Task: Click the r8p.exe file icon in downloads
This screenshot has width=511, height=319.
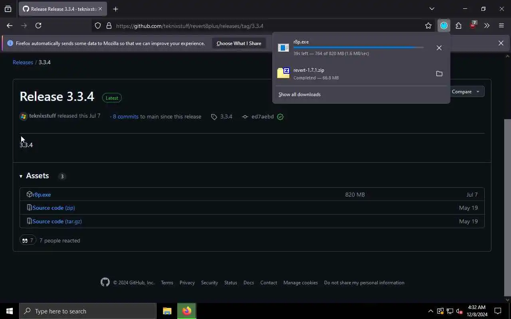Action: pyautogui.click(x=283, y=48)
